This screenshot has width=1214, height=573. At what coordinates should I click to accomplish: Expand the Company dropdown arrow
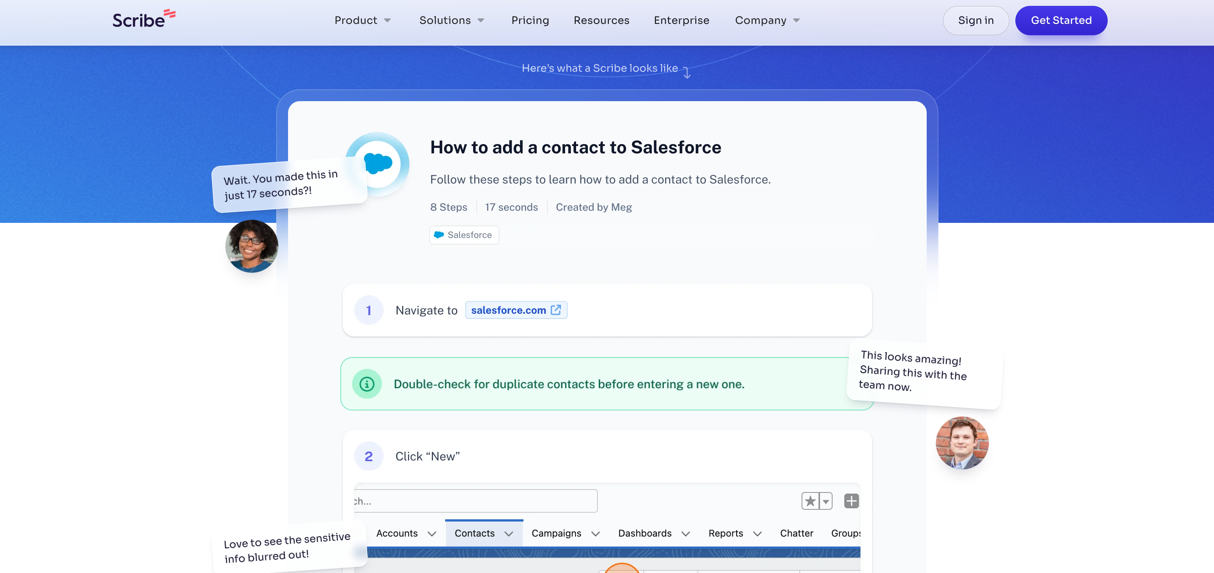coord(796,21)
